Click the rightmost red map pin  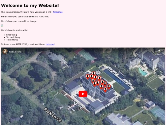tap(109, 87)
